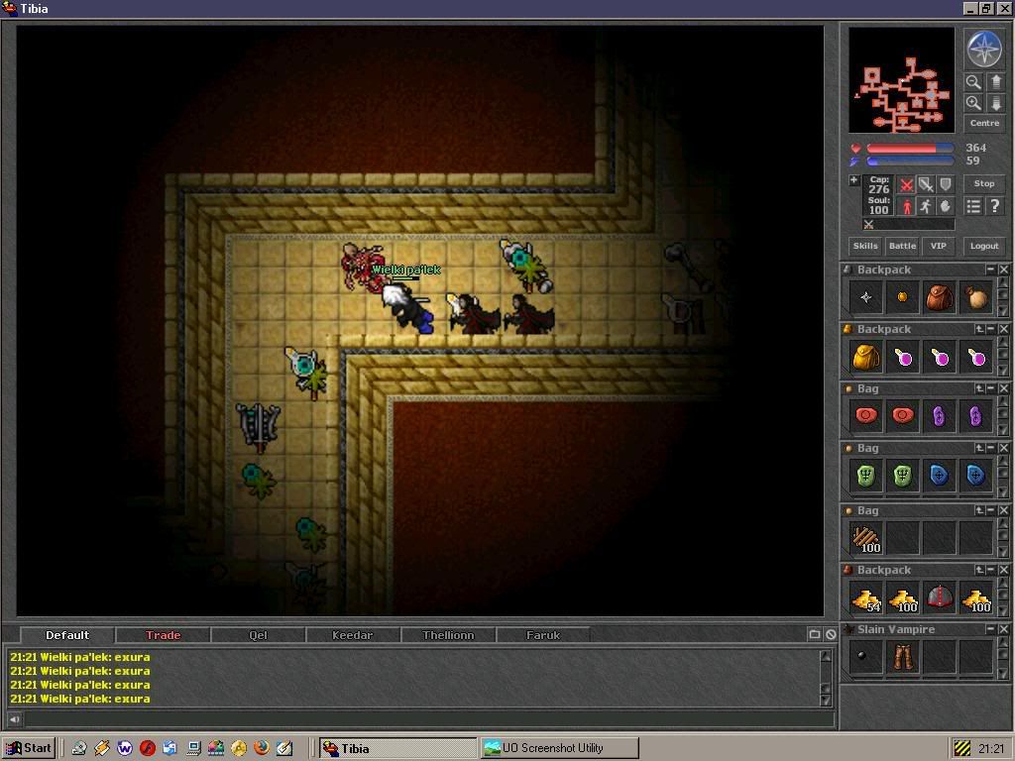Click the Stop button
This screenshot has width=1015, height=761.
tap(984, 183)
